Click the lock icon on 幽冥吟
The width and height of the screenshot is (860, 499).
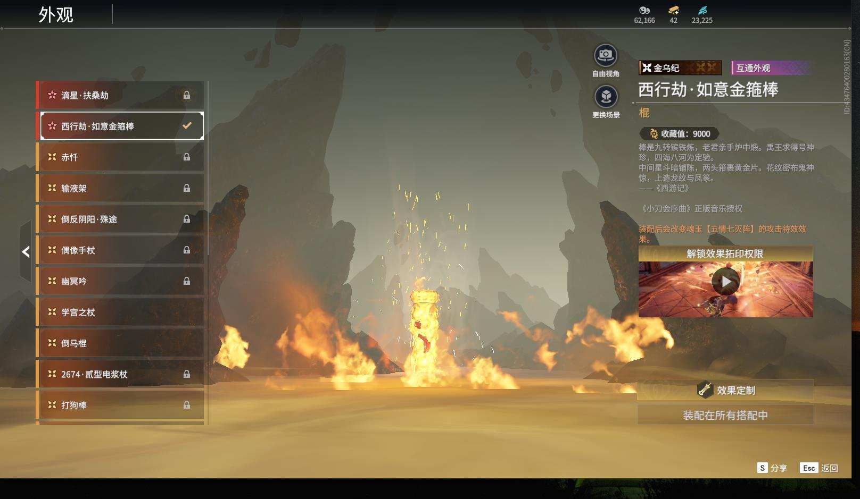pyautogui.click(x=187, y=281)
